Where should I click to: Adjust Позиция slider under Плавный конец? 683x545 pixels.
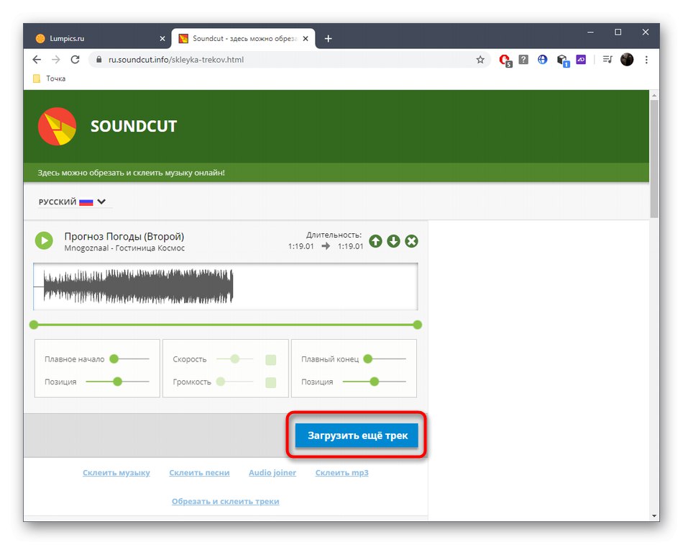(374, 382)
